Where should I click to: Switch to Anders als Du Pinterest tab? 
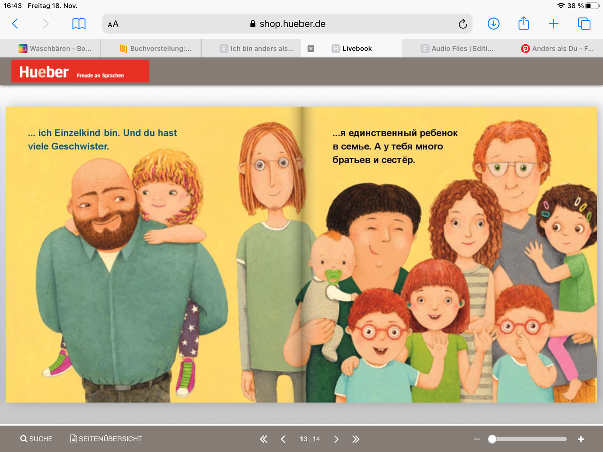click(553, 49)
